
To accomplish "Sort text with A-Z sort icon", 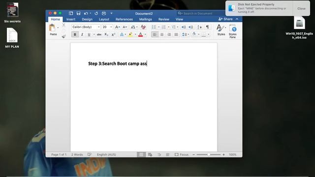I will [199, 27].
